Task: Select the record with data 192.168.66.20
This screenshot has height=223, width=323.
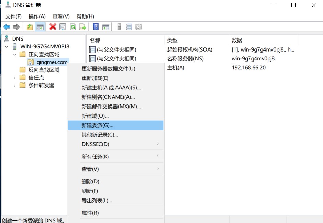Action: click(x=249, y=68)
